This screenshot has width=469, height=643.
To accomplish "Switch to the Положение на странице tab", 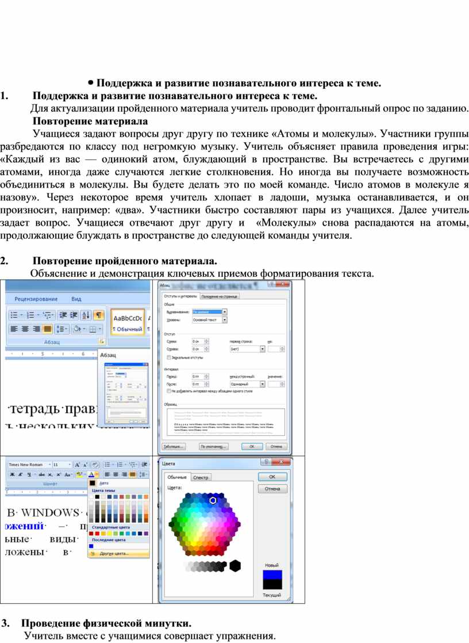I will pos(220,296).
